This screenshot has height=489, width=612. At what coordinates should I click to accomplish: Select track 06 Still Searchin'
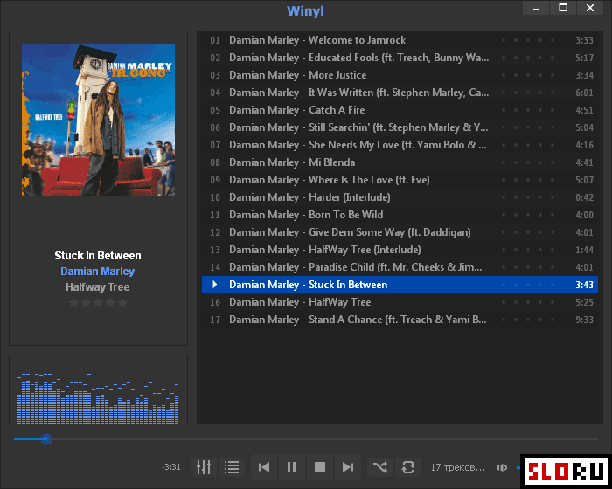coord(400,127)
